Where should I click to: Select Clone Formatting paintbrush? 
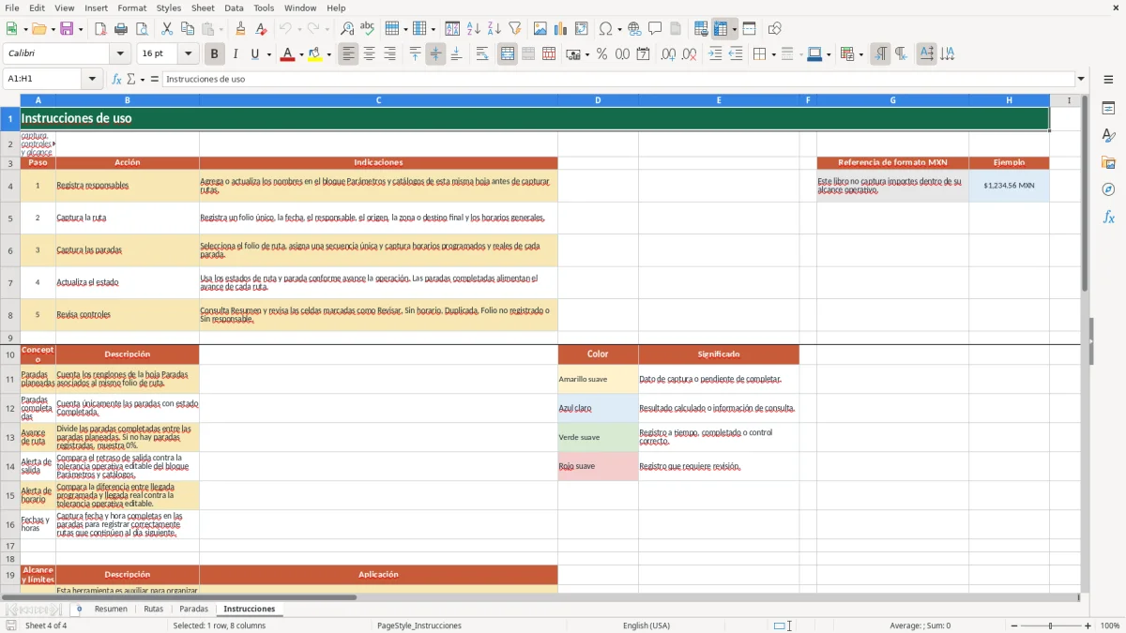[x=241, y=29]
